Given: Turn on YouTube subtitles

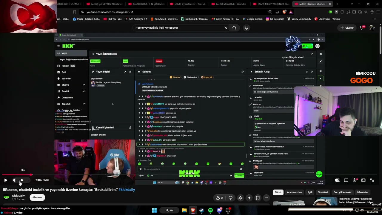Looking at the screenshot, I should pos(346,180).
